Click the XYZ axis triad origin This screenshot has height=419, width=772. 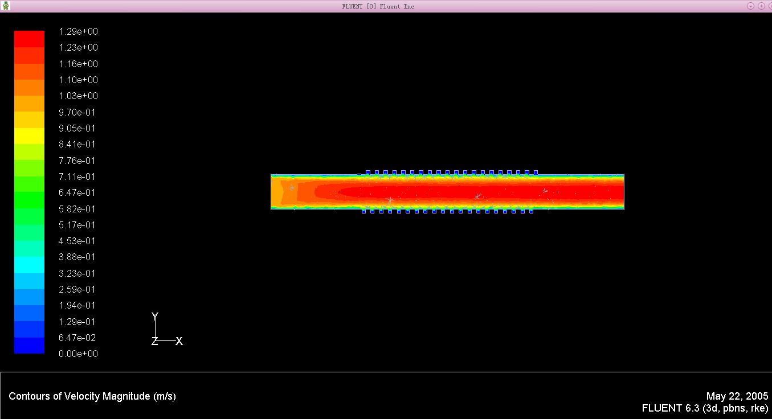pos(155,341)
